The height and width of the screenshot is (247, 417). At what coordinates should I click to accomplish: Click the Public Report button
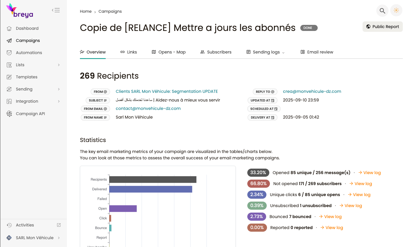pyautogui.click(x=382, y=27)
